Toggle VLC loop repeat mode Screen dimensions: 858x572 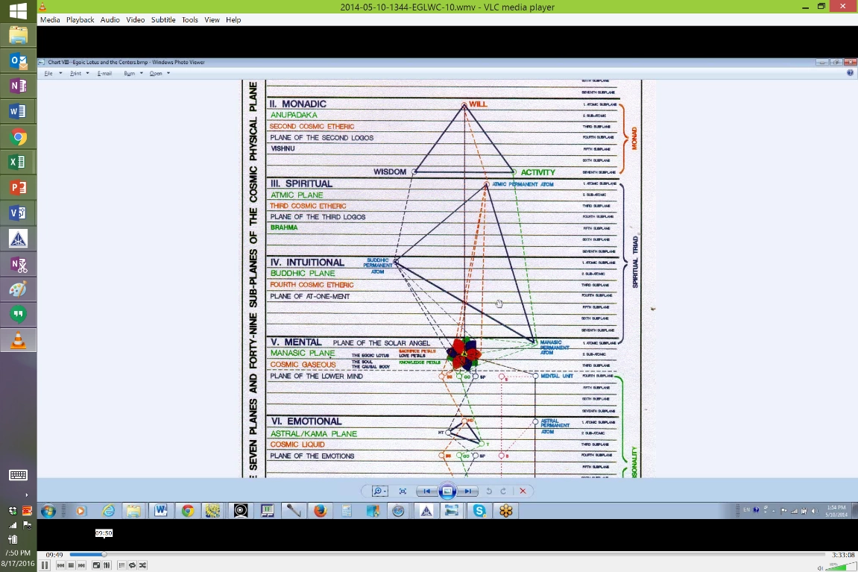(x=132, y=565)
